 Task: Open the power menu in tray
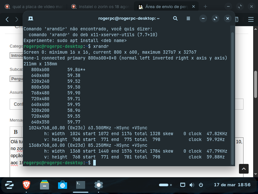201,185
